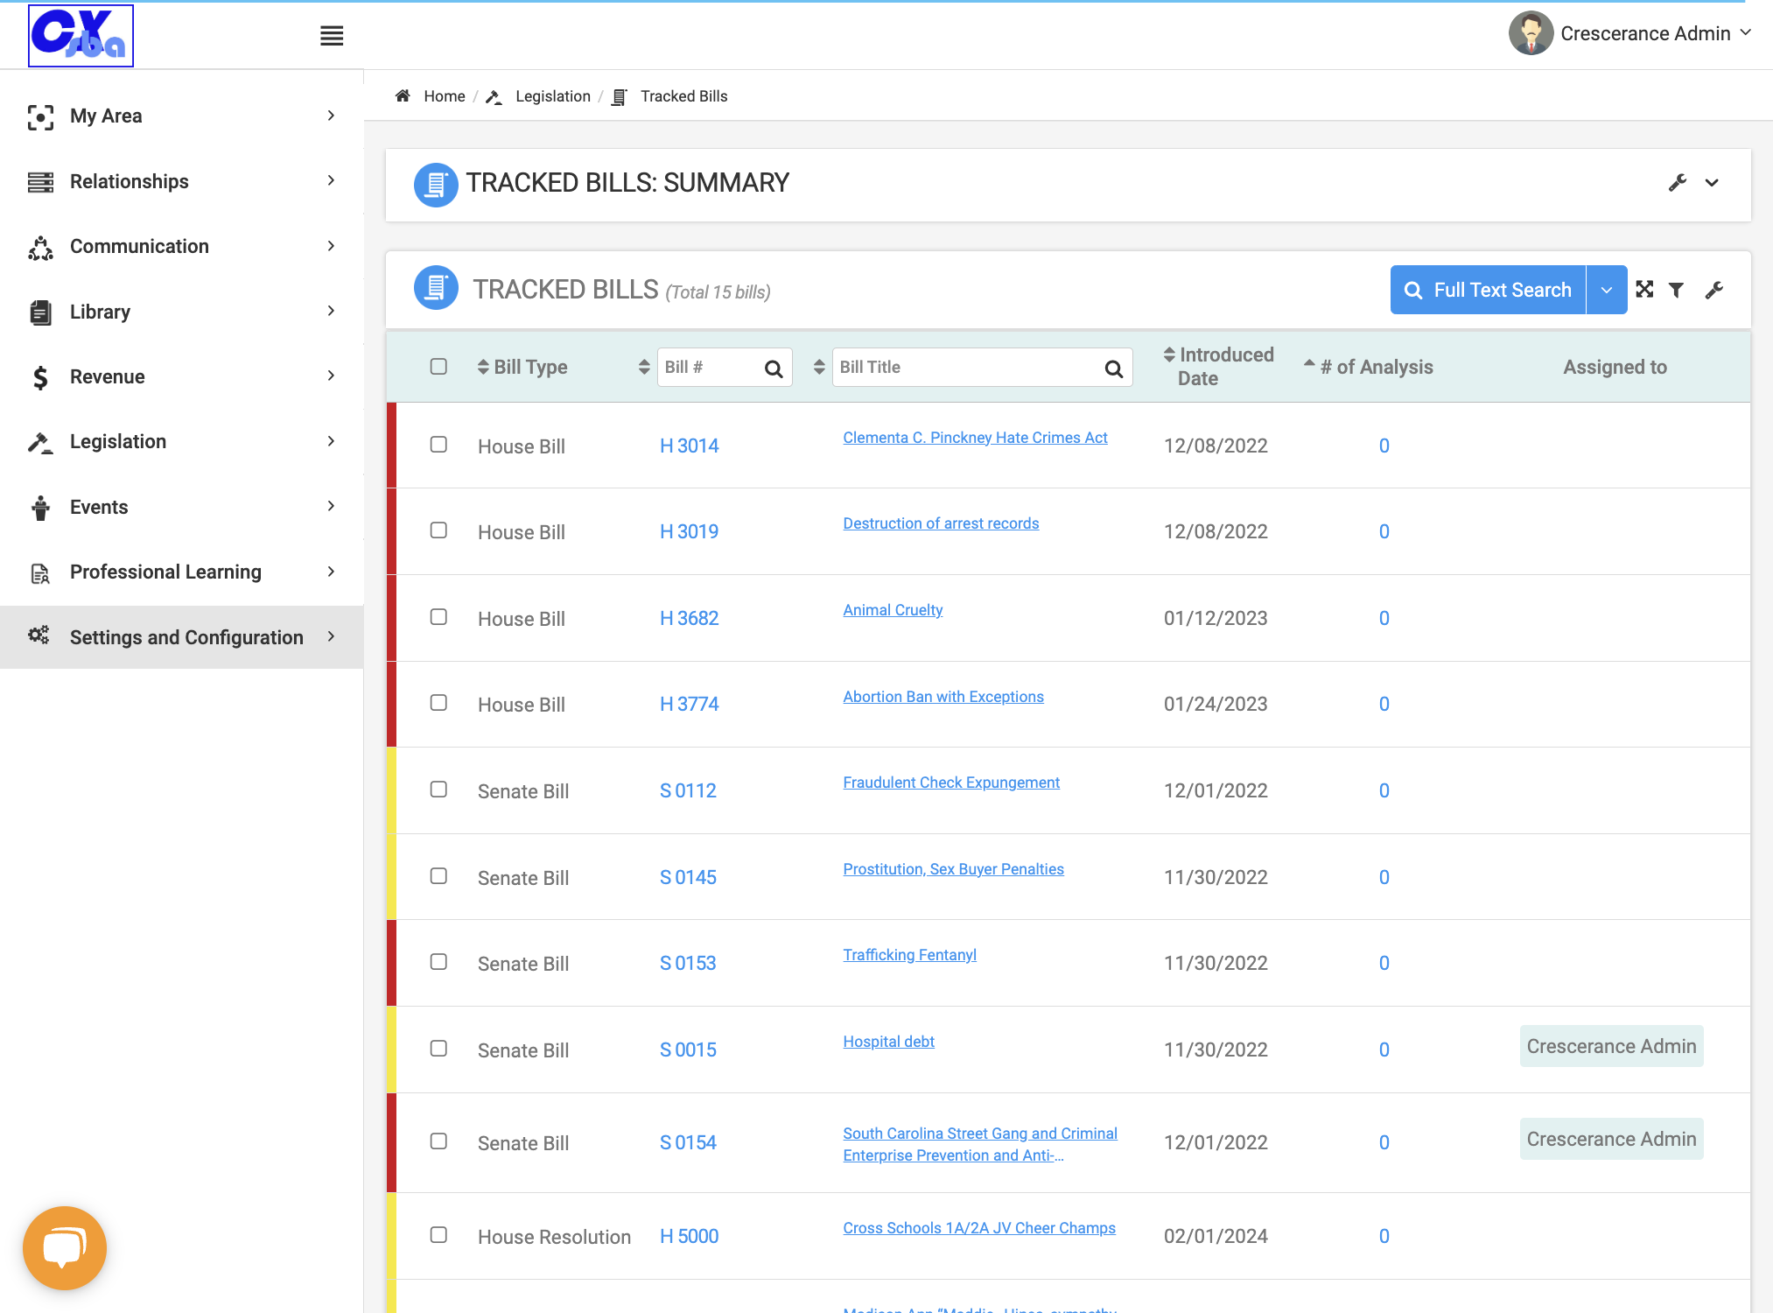1773x1313 pixels.
Task: Open Full Text Search dropdown arrow
Action: [1607, 290]
